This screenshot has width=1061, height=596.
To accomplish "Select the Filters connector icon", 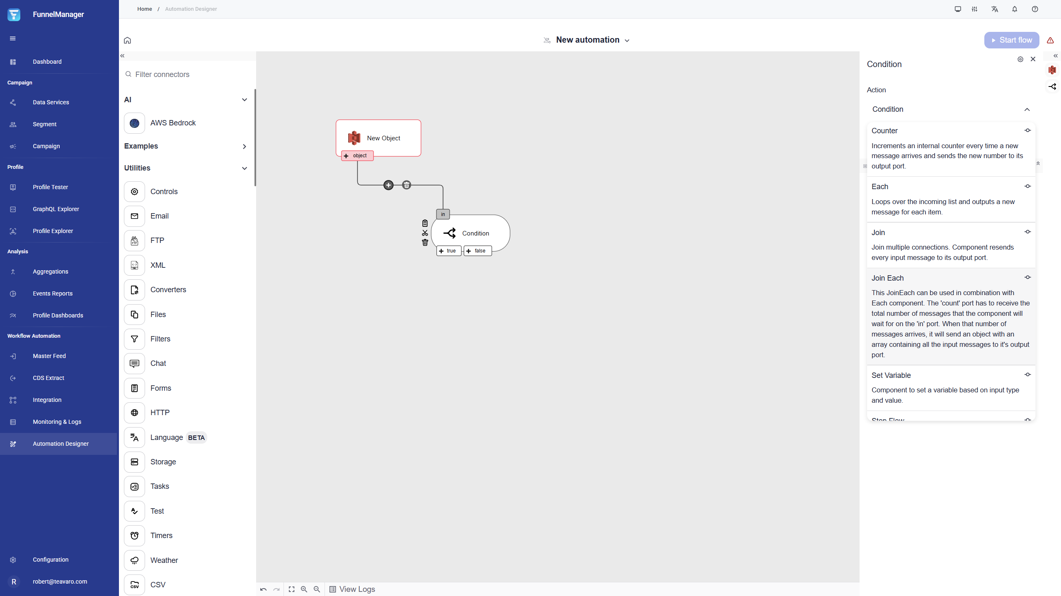I will [134, 339].
